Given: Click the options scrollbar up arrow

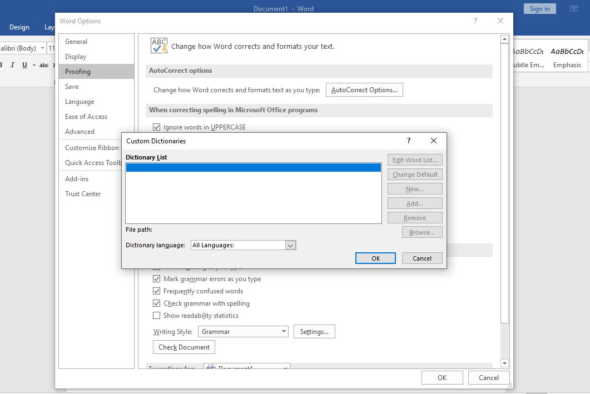Looking at the screenshot, I should pos(504,39).
